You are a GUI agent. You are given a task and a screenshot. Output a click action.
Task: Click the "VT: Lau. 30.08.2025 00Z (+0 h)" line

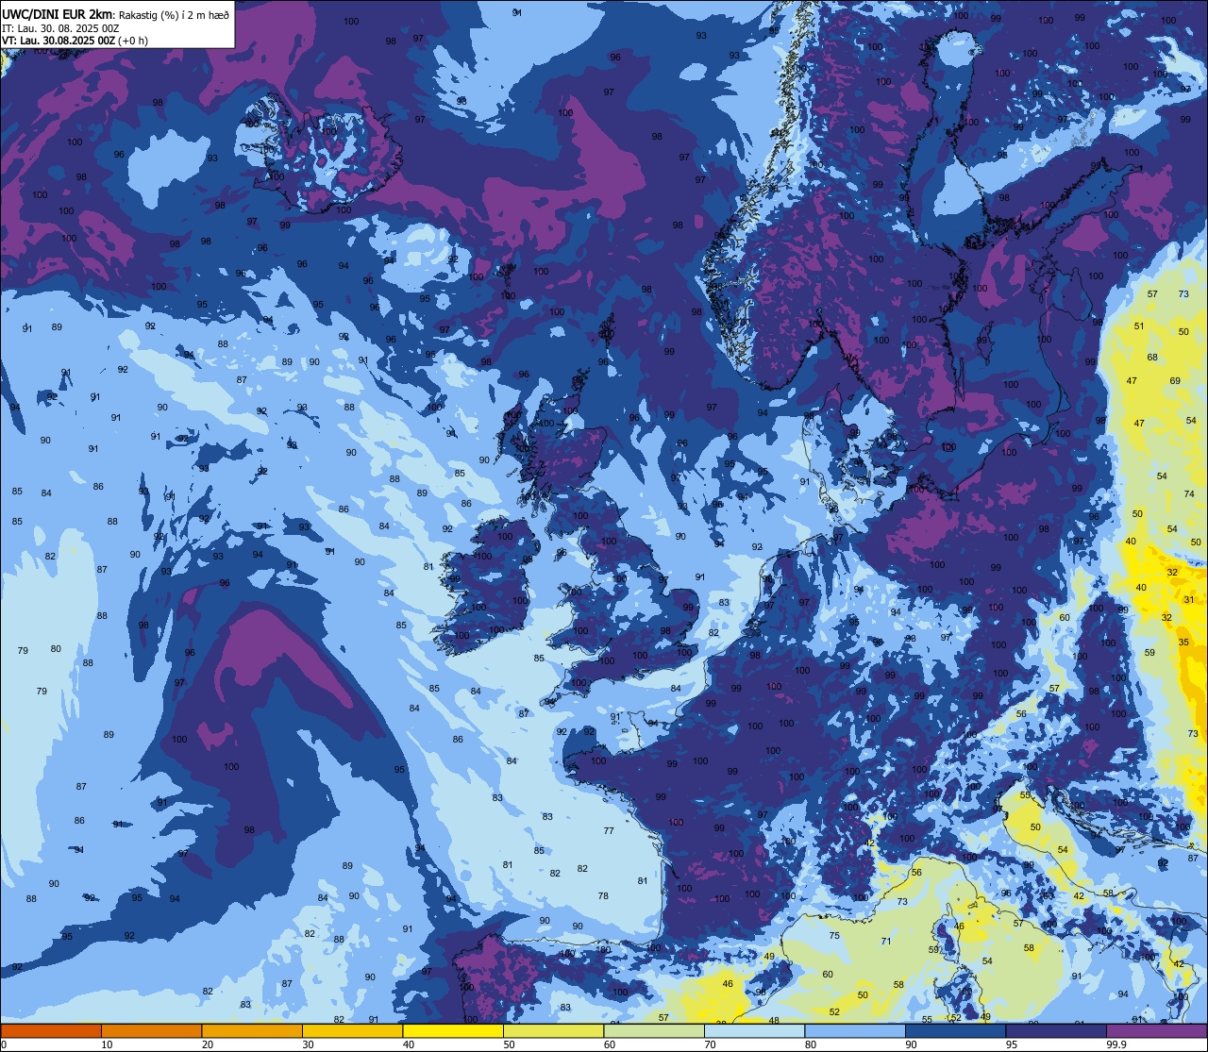[x=75, y=41]
